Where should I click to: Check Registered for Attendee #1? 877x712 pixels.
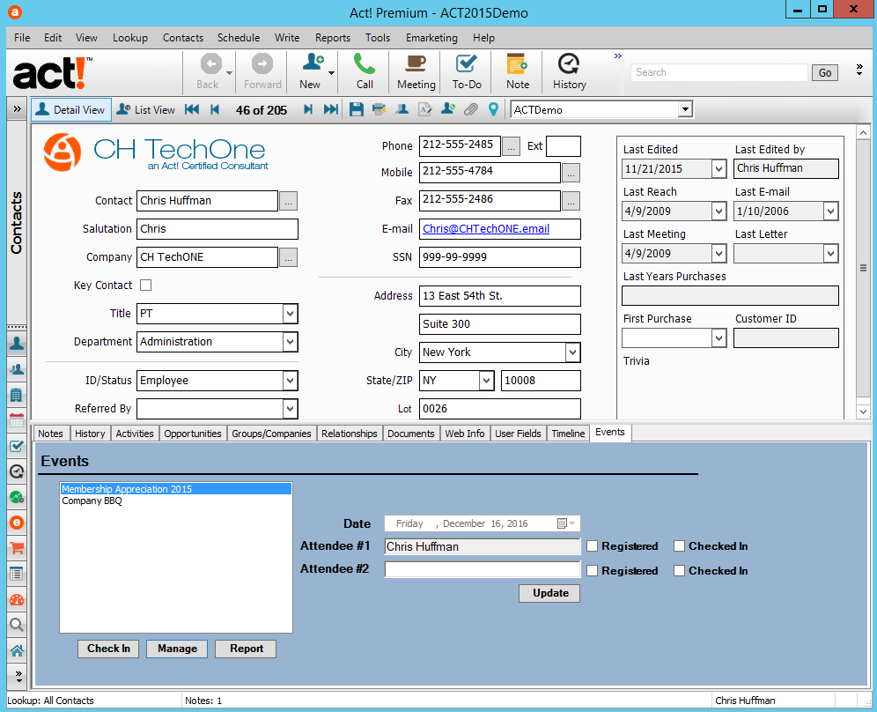593,546
